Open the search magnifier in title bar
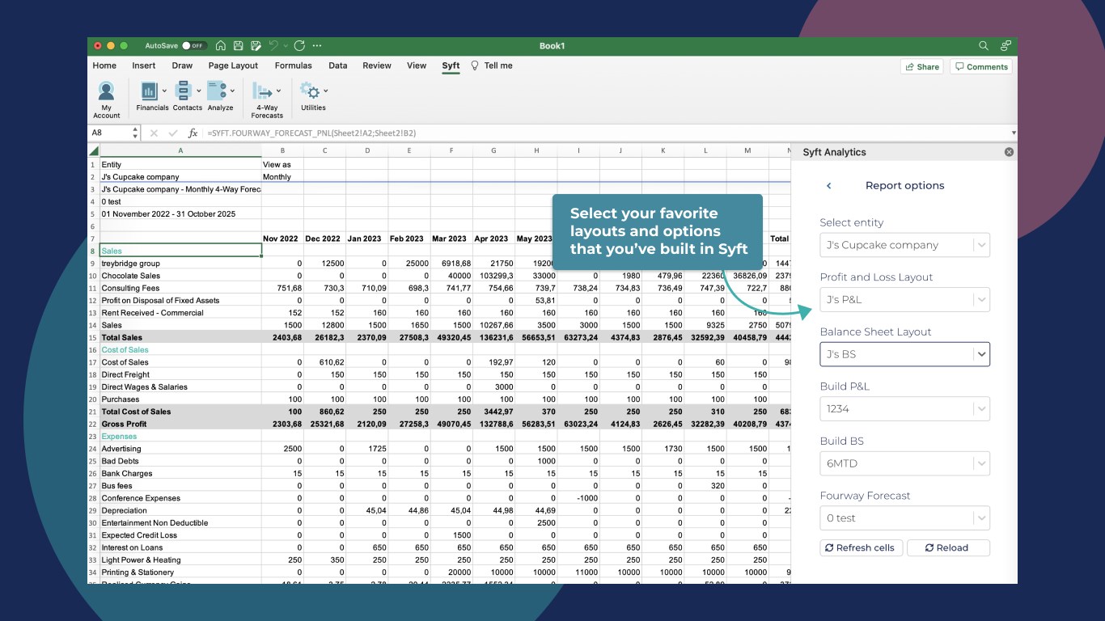This screenshot has height=621, width=1105. tap(984, 46)
